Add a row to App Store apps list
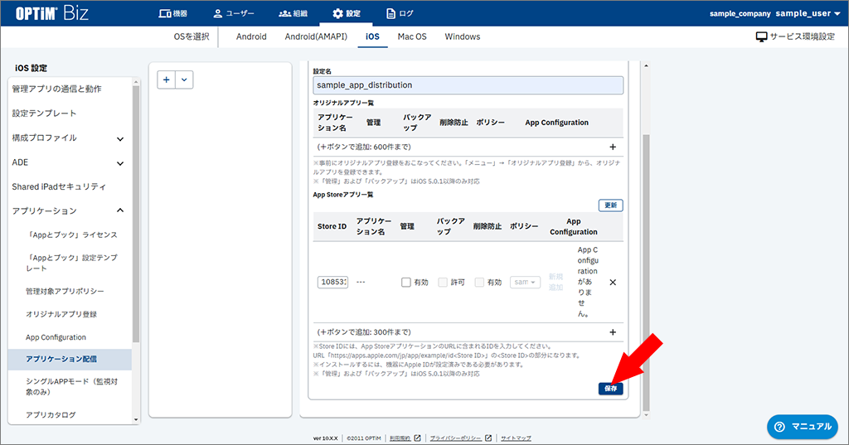849x445 pixels. [x=613, y=332]
